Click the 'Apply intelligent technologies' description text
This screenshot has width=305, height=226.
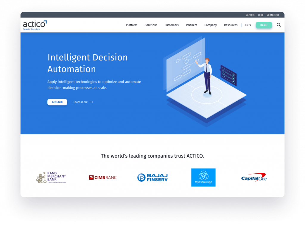click(94, 85)
